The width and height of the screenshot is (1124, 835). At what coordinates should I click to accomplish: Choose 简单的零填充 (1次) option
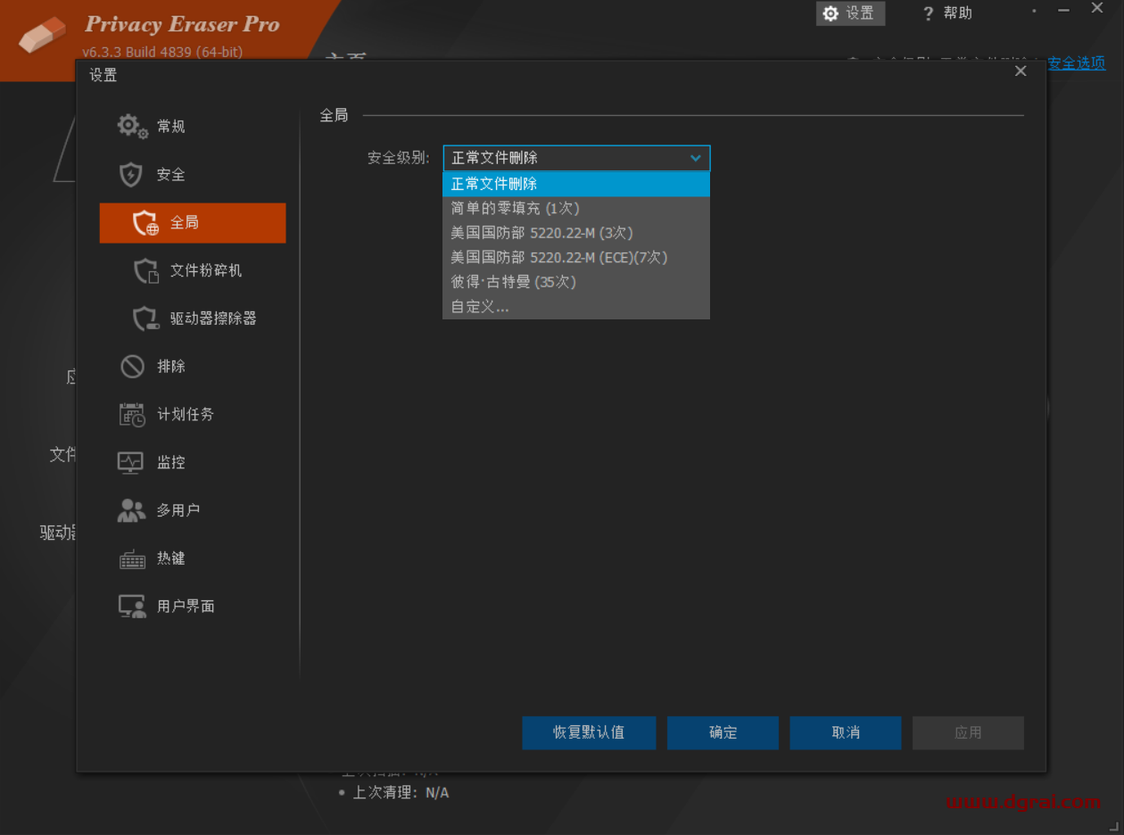point(576,208)
